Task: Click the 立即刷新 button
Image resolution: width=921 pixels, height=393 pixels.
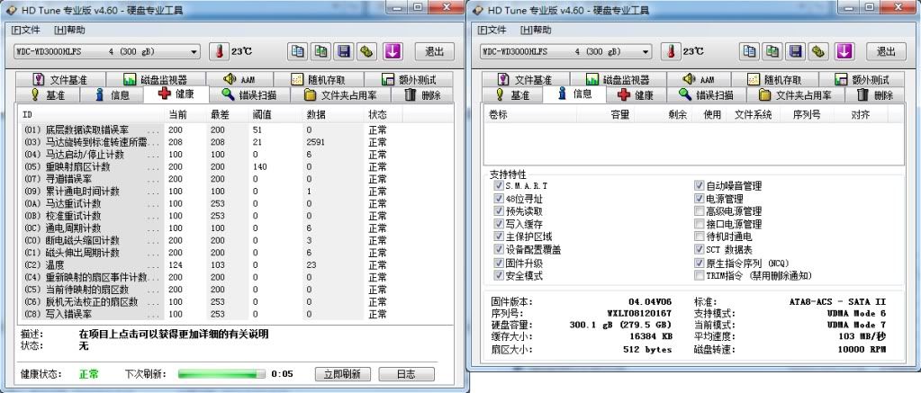Action: (x=342, y=373)
